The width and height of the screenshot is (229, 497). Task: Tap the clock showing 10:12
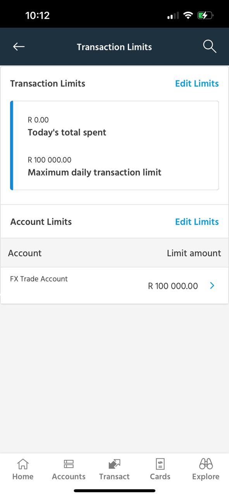[38, 16]
